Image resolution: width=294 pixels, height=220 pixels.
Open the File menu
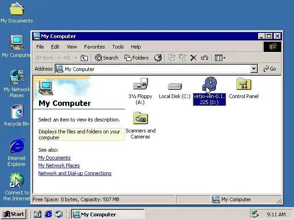40,47
